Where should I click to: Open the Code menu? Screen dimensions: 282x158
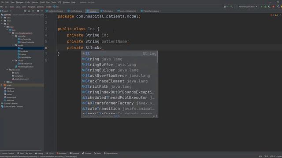pos(27,2)
